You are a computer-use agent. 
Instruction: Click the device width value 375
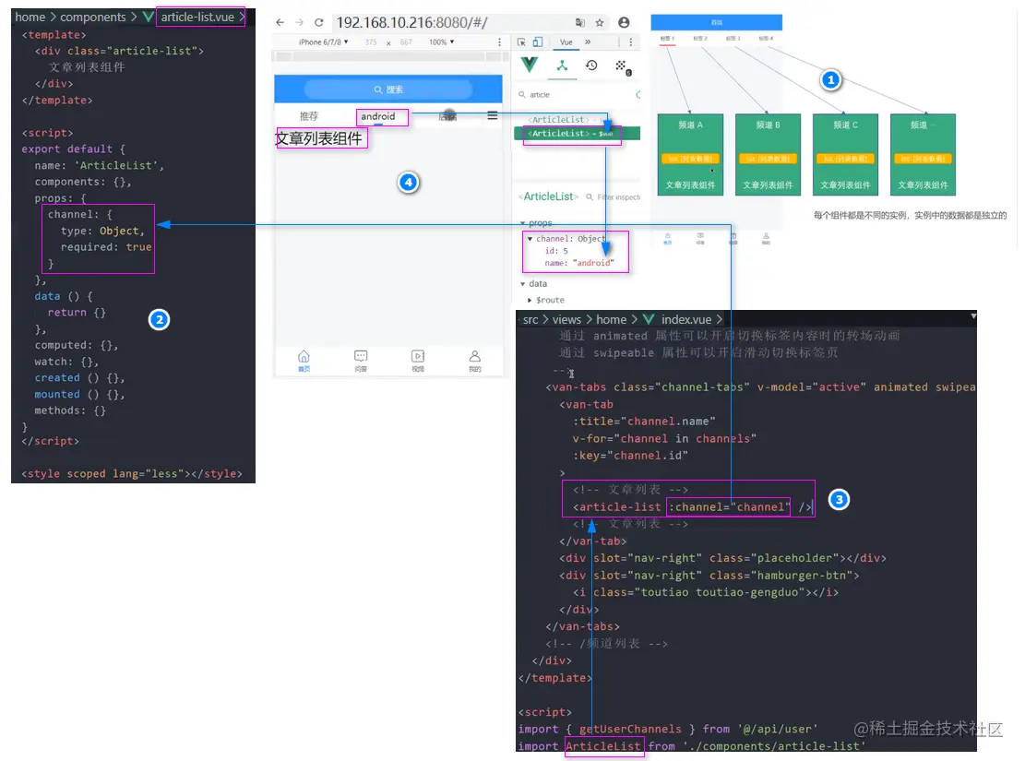click(371, 42)
